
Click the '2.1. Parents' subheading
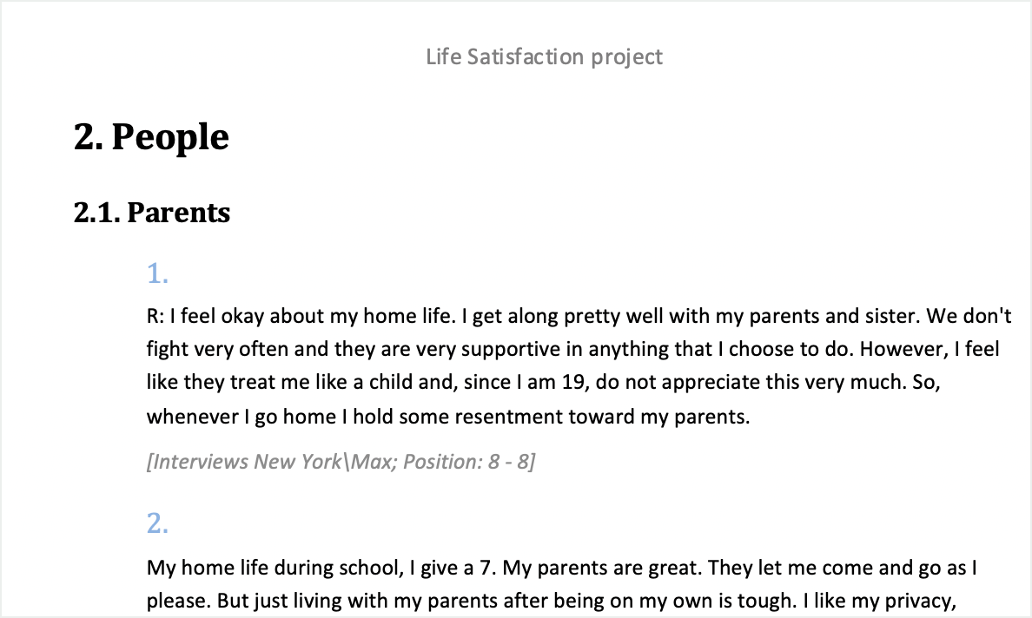click(x=152, y=213)
